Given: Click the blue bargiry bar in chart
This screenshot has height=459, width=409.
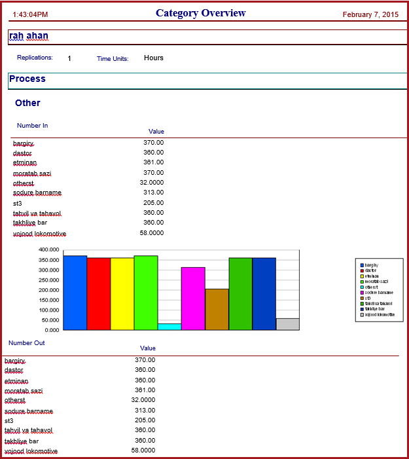Looking at the screenshot, I should [x=75, y=293].
